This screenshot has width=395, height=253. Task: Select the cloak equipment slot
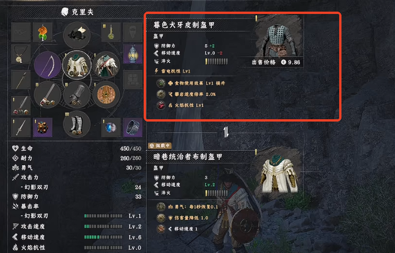tap(106, 65)
